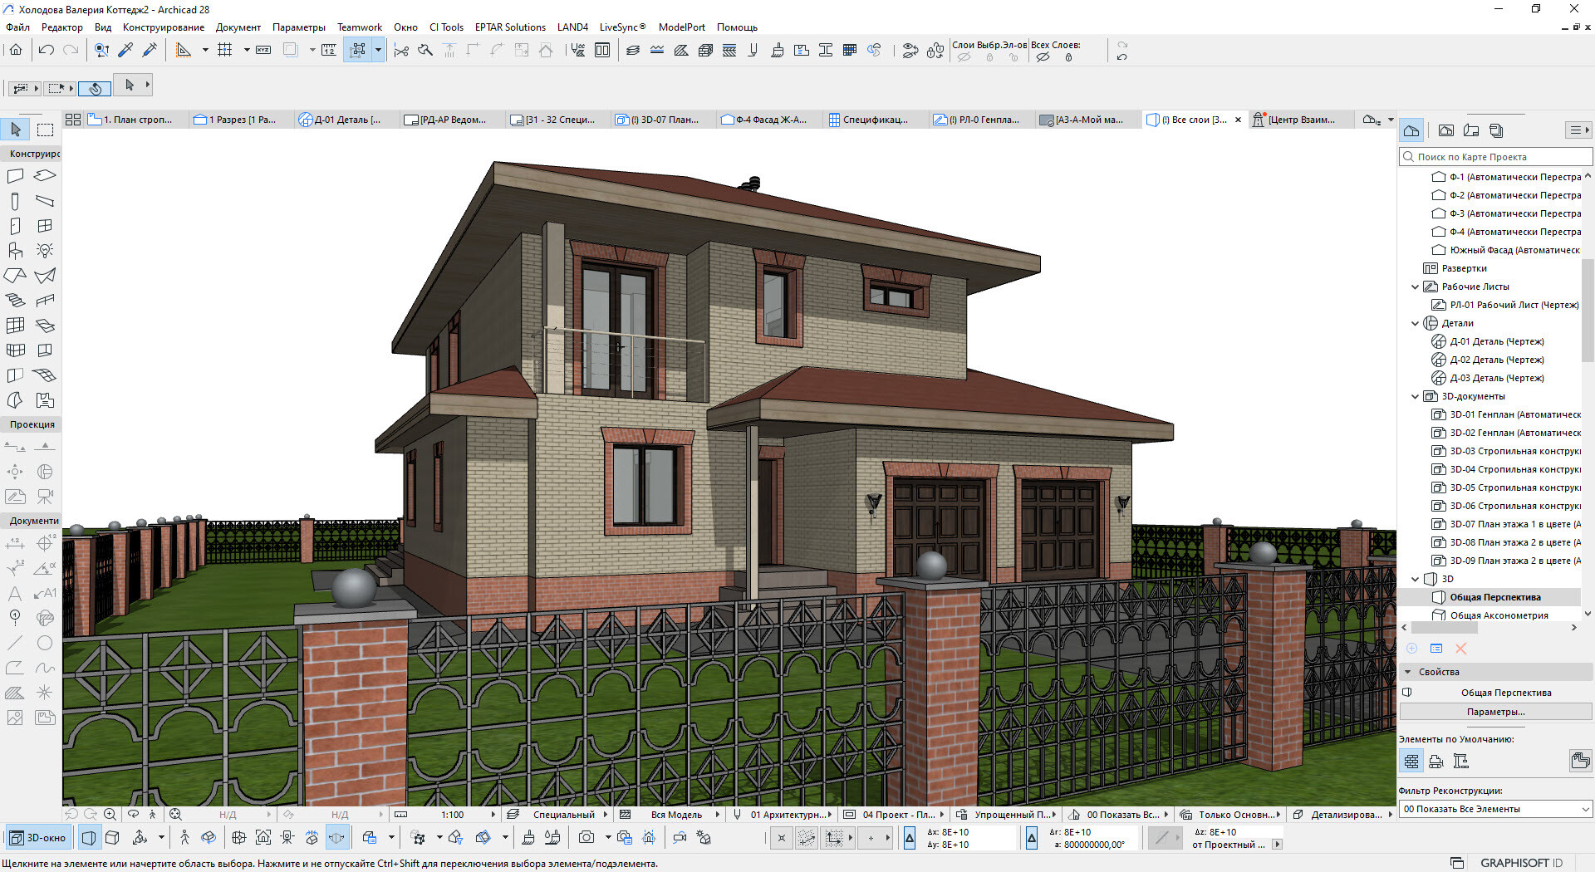Screen dimensions: 1595x872
Task: Open the Home icon in top toolbar
Action: coord(16,50)
